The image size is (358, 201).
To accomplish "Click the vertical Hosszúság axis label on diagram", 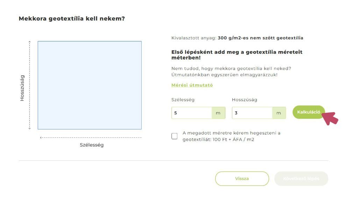I will point(22,88).
